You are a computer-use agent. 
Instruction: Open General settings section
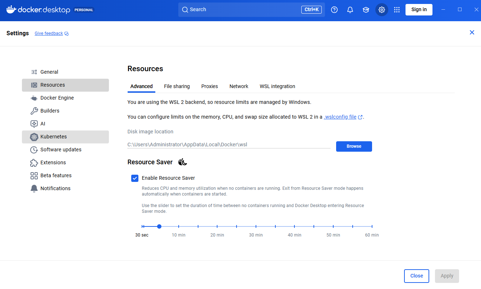pos(65,72)
